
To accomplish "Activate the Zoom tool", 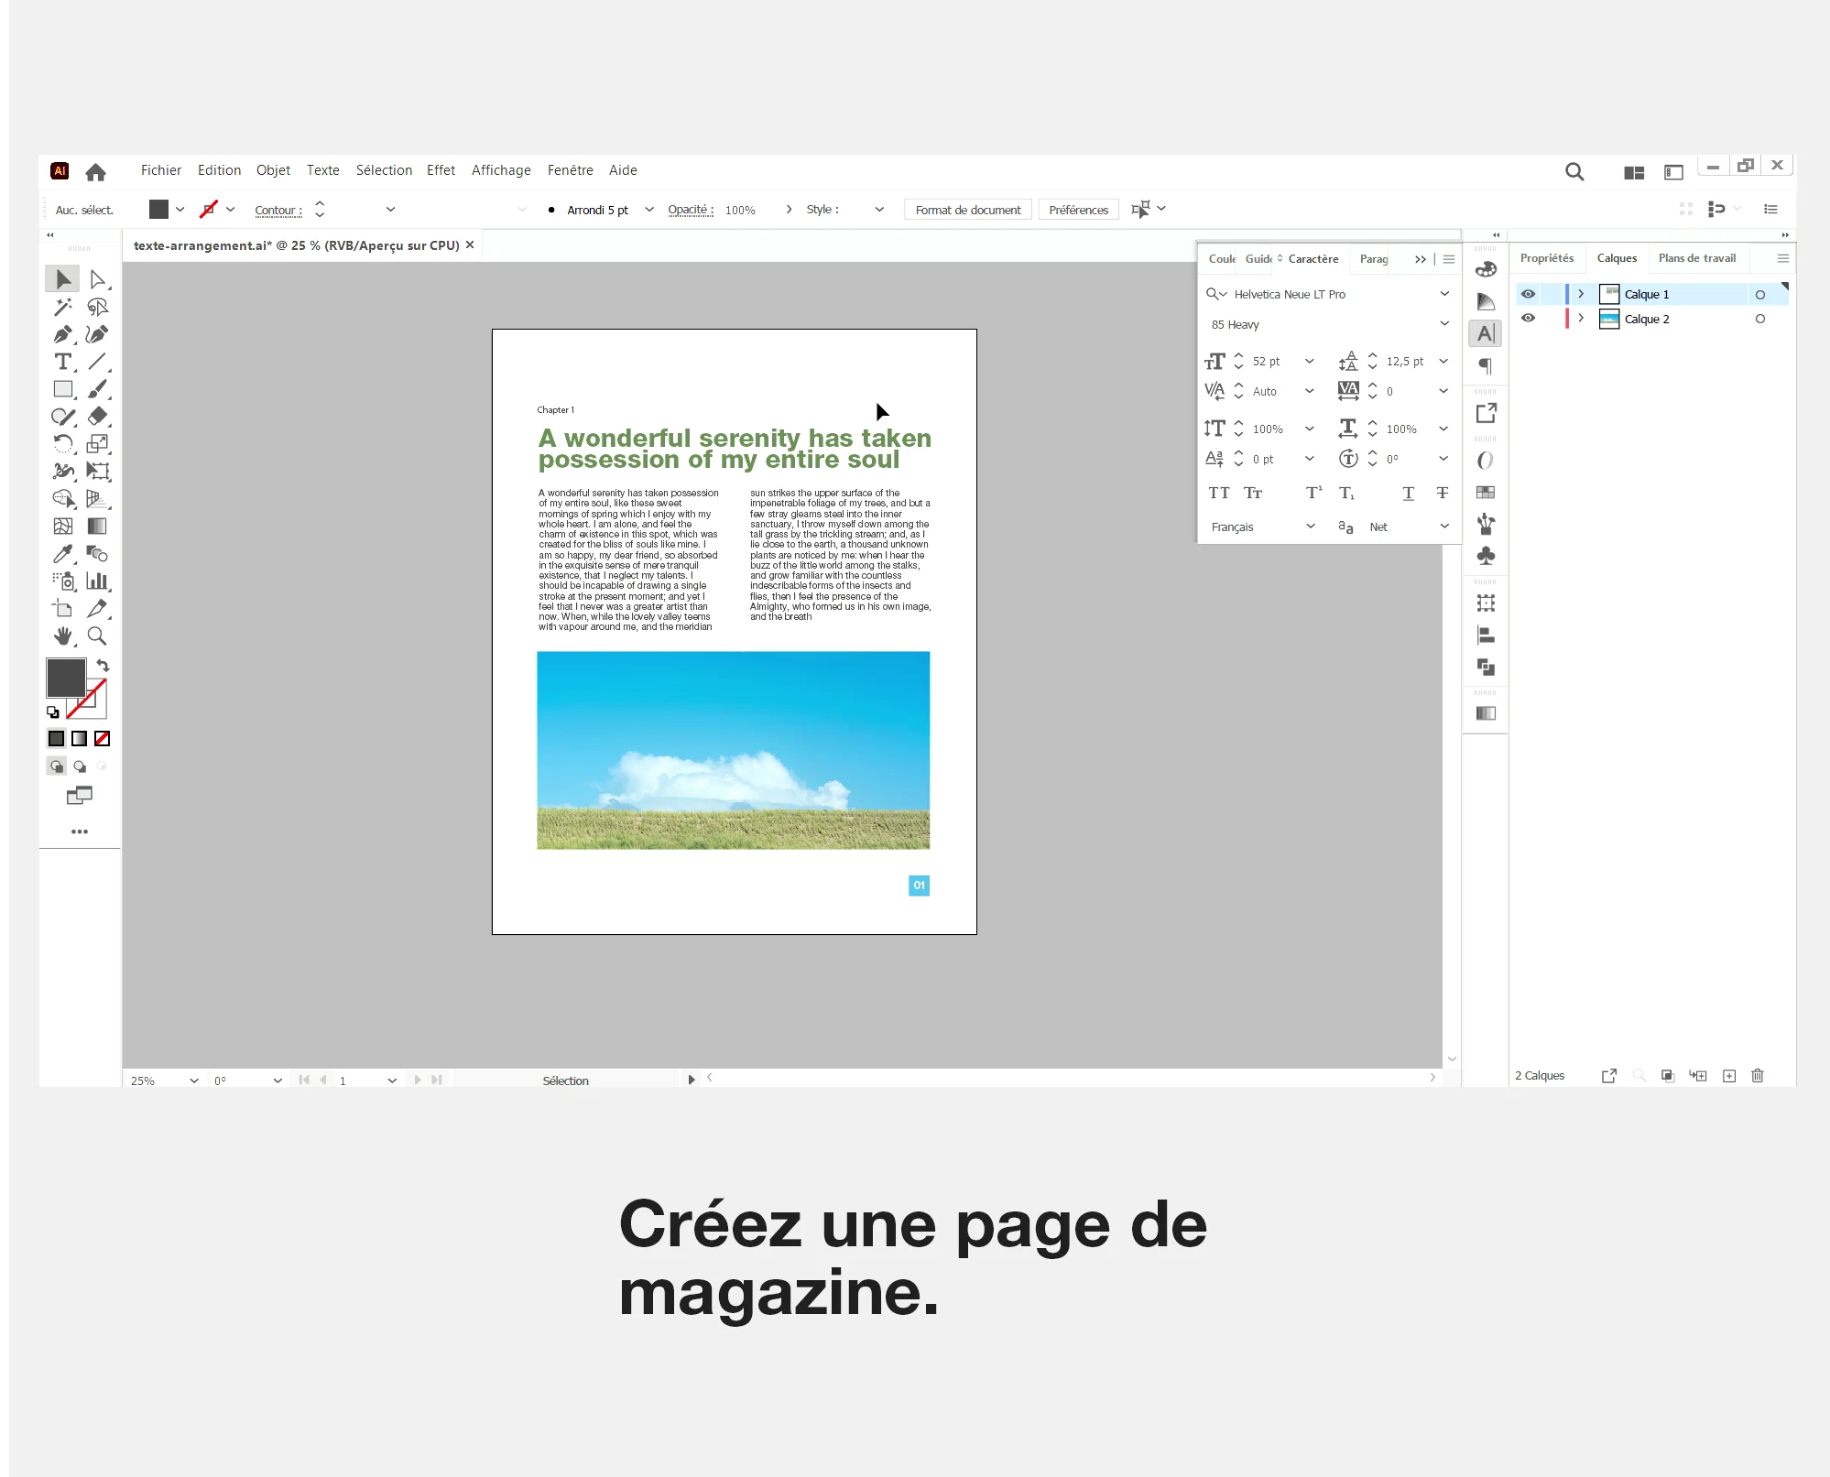I will (97, 635).
